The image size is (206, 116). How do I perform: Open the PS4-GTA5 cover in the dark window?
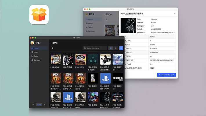click(x=56, y=59)
